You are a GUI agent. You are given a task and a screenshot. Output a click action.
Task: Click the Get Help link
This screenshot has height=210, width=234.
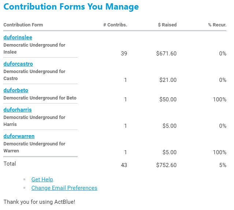coord(42,180)
